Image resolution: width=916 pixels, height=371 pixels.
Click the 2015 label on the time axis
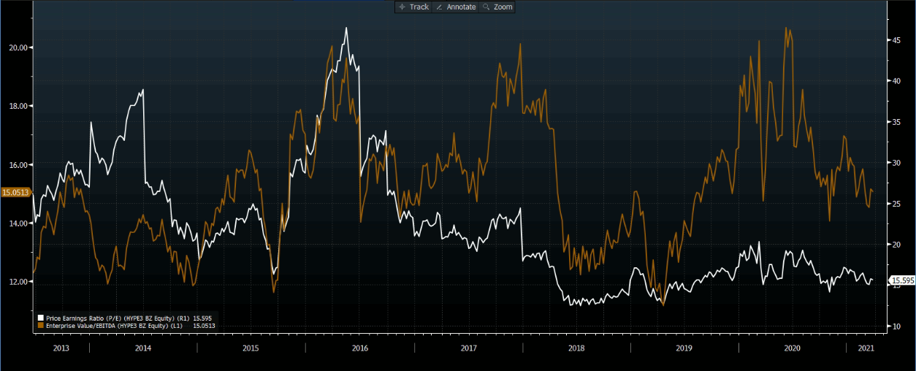(x=251, y=348)
